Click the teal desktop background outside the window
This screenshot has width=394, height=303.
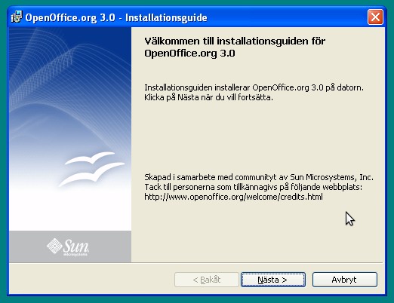click(x=3, y=151)
